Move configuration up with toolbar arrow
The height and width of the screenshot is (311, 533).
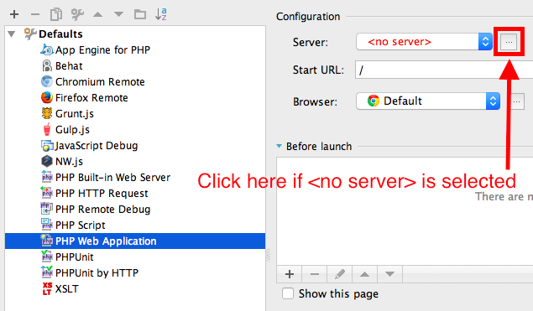coord(98,14)
